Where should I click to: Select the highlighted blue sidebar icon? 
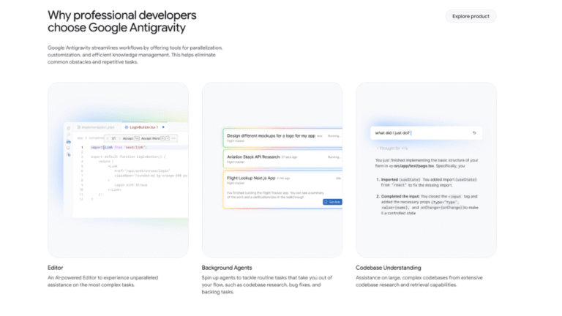point(69,141)
